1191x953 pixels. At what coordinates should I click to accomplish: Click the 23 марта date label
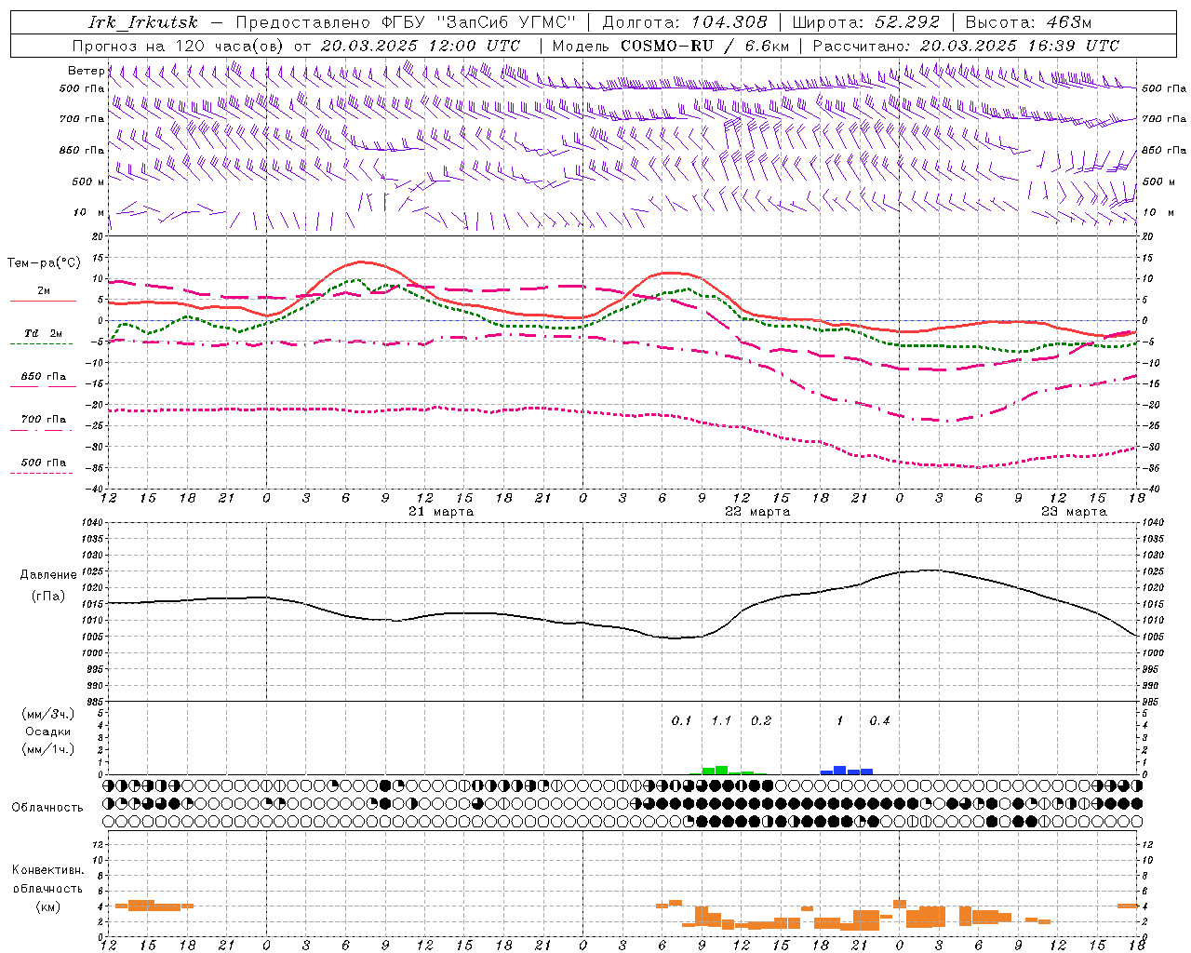click(x=1074, y=512)
